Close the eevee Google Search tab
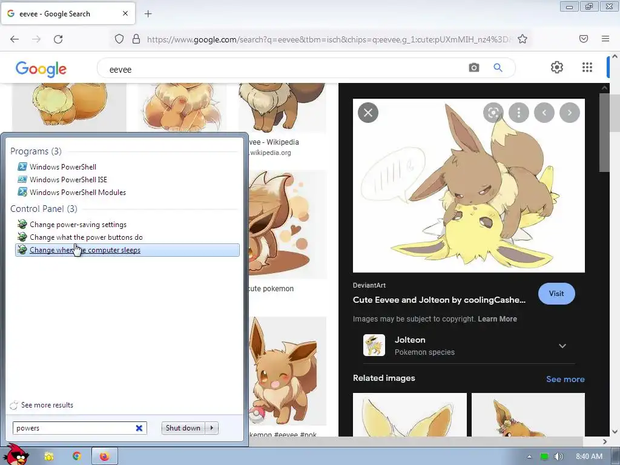Viewport: 620px width, 465px height. (x=125, y=13)
